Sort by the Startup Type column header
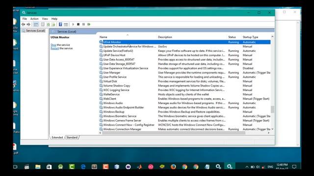Viewport: 314px width, 176px height. point(256,37)
